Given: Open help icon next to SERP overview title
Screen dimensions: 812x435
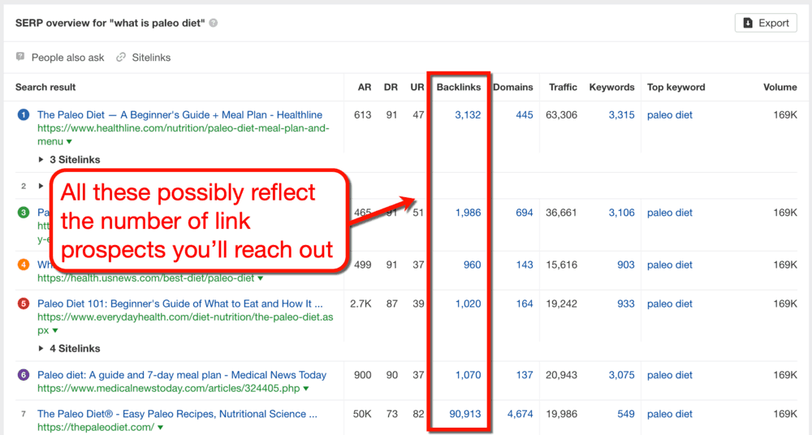Looking at the screenshot, I should 214,24.
